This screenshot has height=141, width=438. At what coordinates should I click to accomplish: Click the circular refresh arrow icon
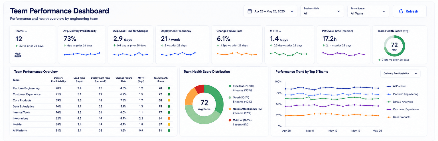(401, 11)
